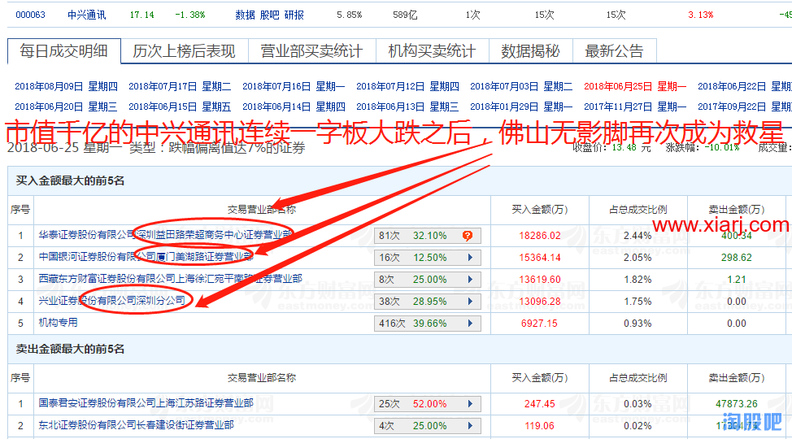Viewport: 792px width, 439px height.
Task: Open 华泰证券 深圳益田路 branch link
Action: [166, 235]
